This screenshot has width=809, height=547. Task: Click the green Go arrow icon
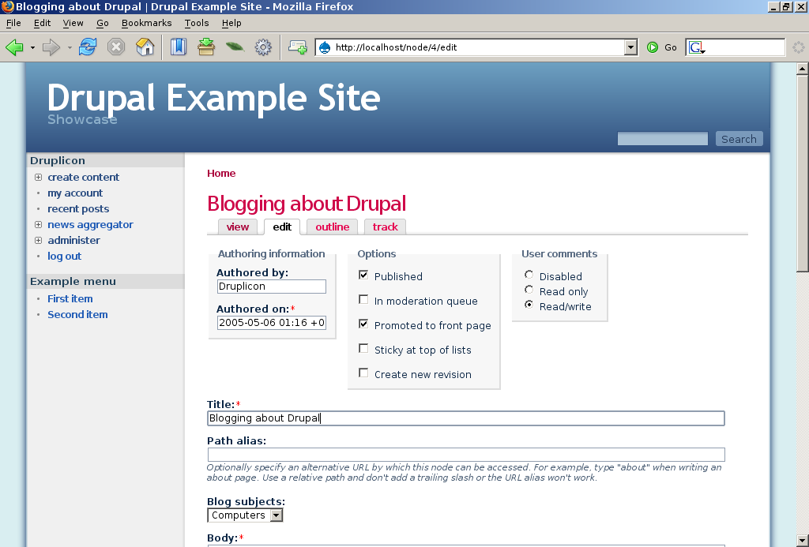coord(652,47)
